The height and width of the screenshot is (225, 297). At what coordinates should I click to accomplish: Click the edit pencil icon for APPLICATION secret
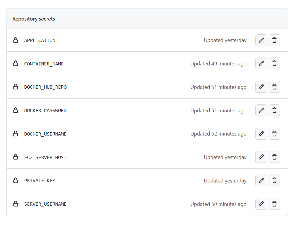pyautogui.click(x=261, y=40)
